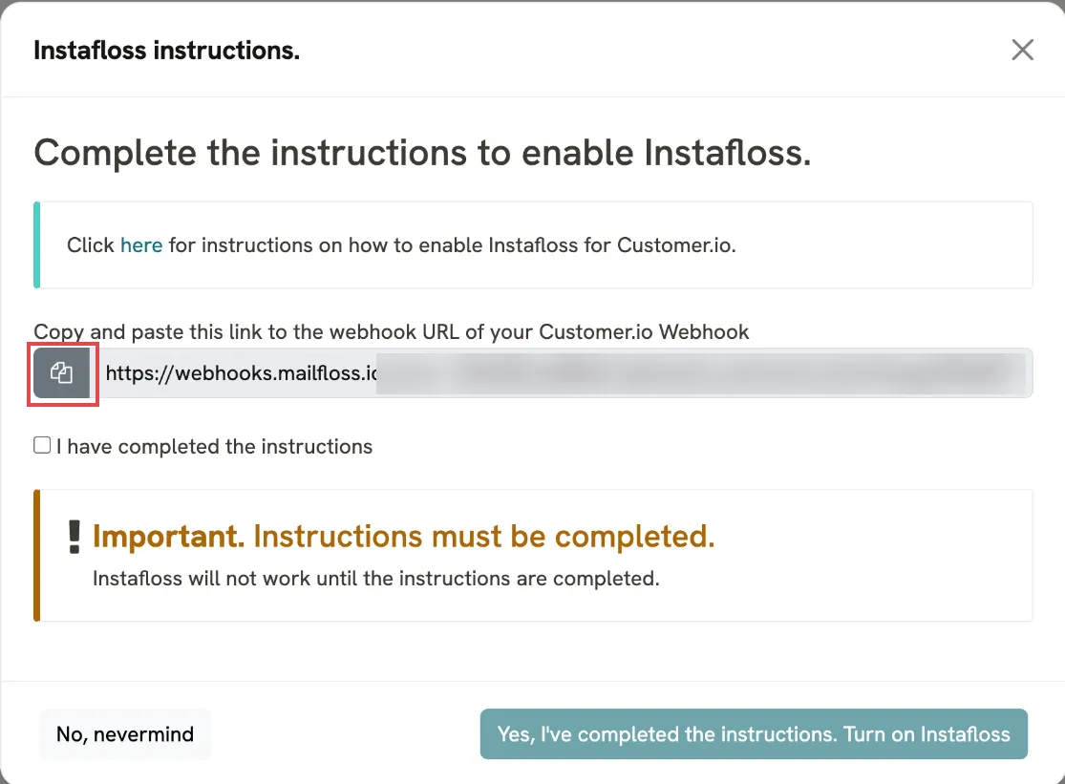
Task: Click the 'Copy and paste this link' label
Action: [x=392, y=332]
